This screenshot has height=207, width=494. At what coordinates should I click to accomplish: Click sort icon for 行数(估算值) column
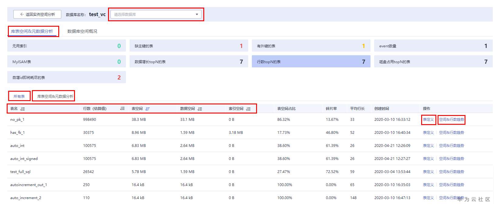coord(122,108)
